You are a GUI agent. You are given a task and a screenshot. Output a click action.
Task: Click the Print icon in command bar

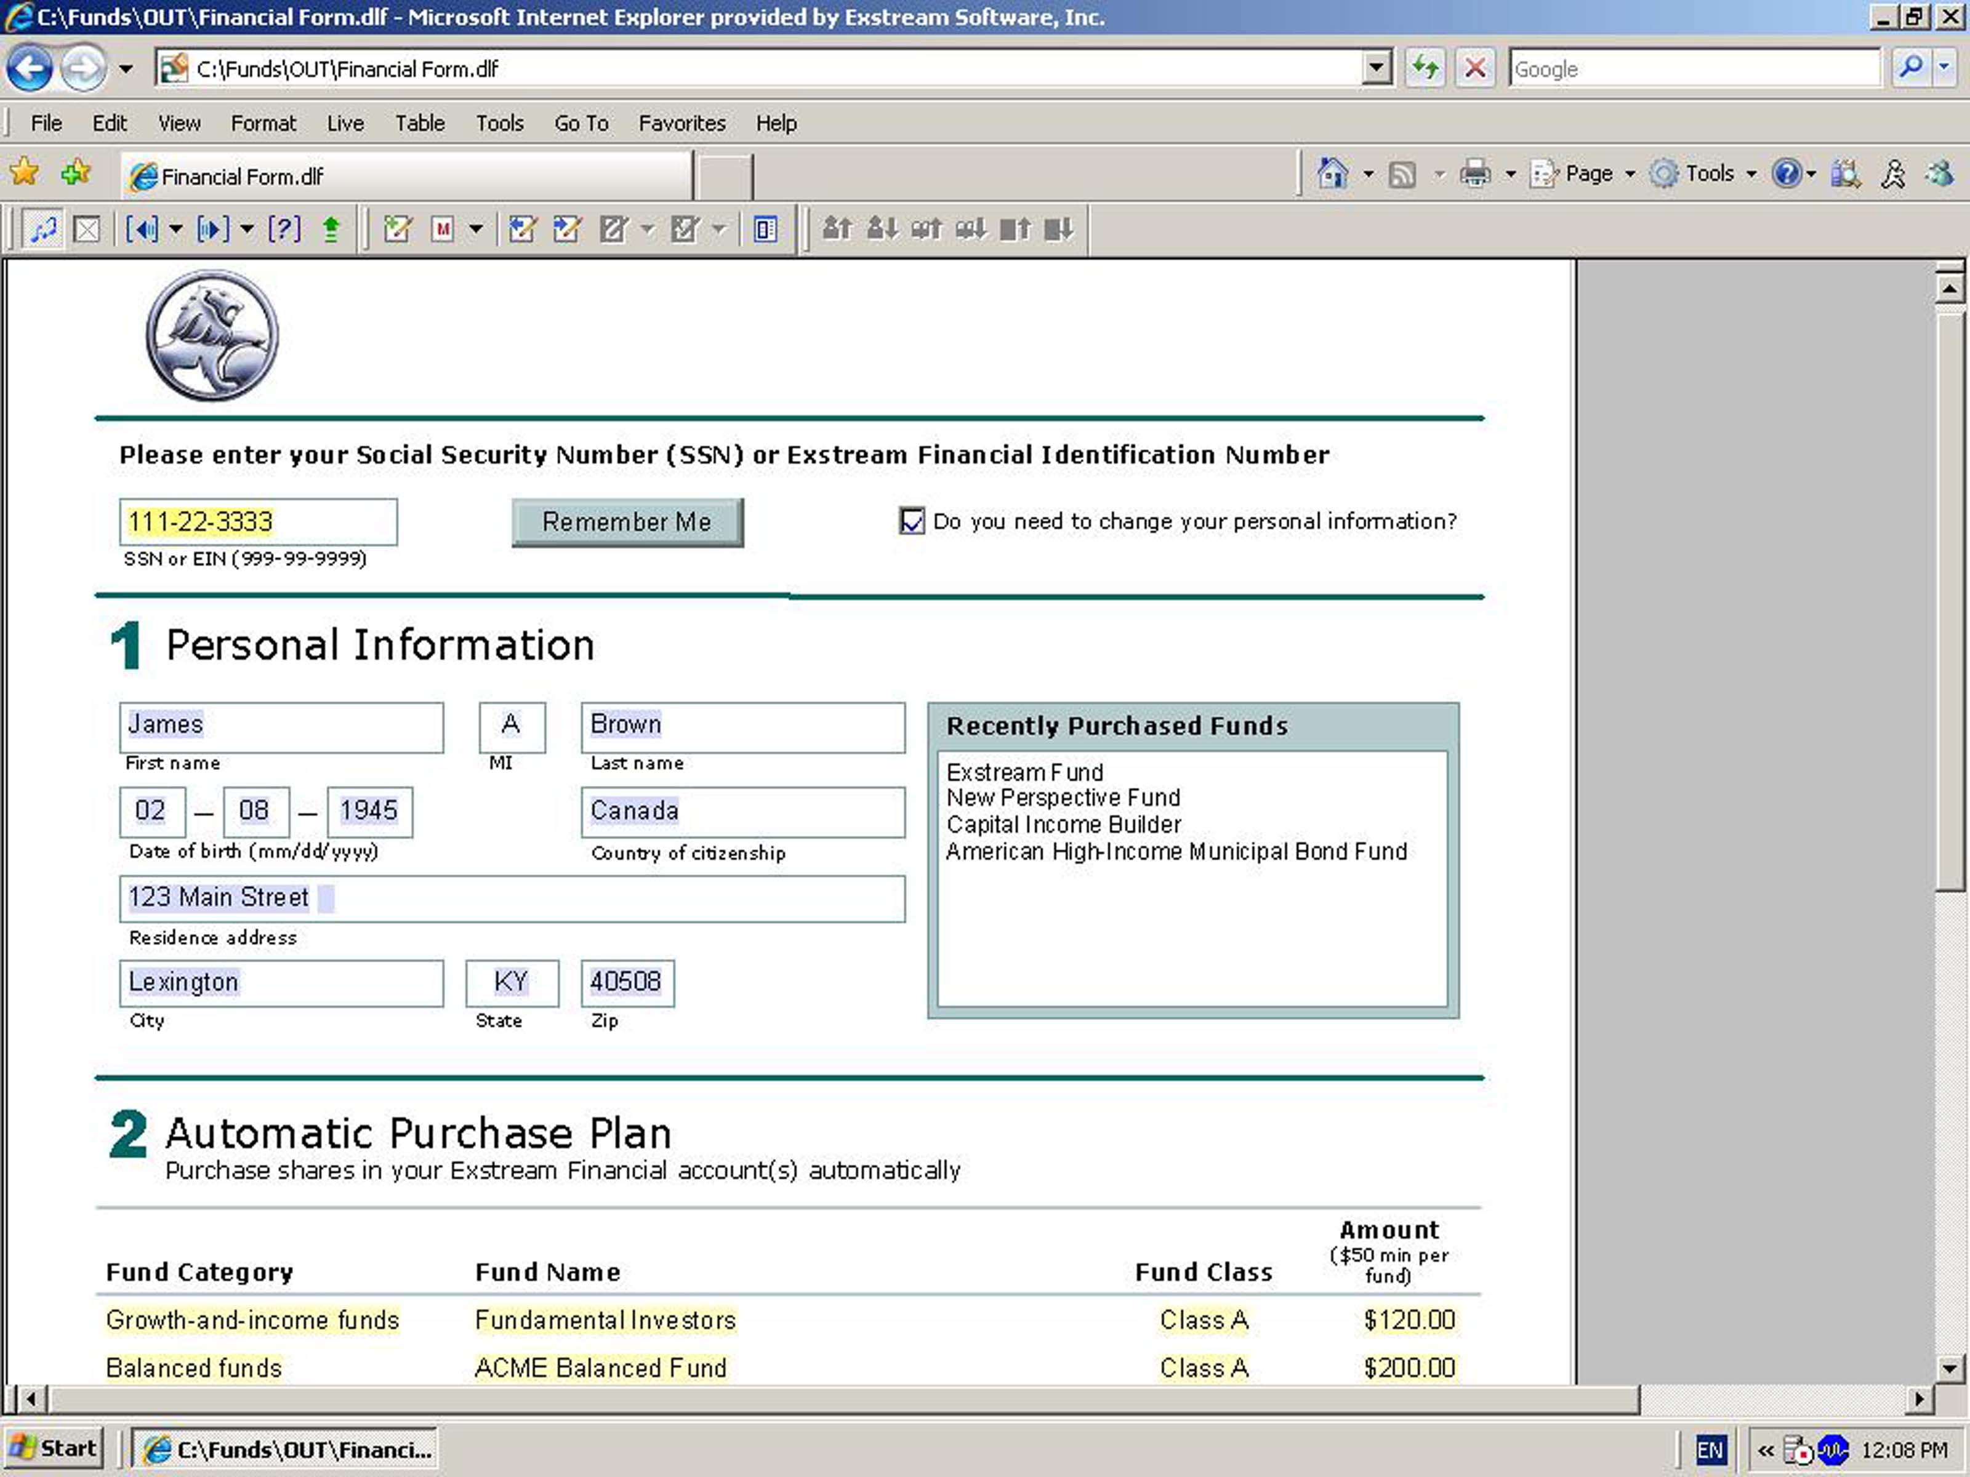[1475, 174]
